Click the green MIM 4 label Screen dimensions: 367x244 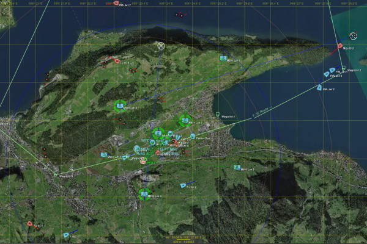tap(151, 163)
